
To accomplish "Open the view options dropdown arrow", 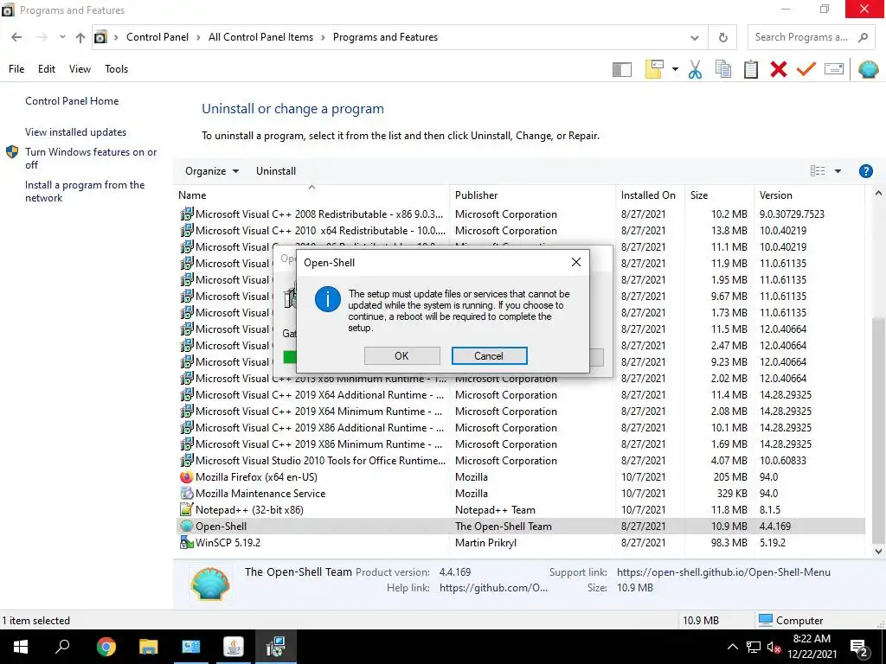I will coord(838,171).
